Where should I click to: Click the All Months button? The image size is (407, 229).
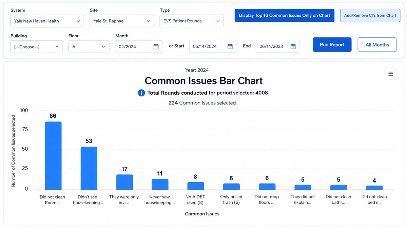[x=377, y=45]
